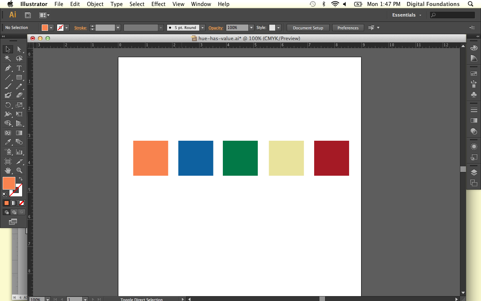Choose the Magic Wand tool
Screen dimensions: 481x301
(x=8, y=59)
